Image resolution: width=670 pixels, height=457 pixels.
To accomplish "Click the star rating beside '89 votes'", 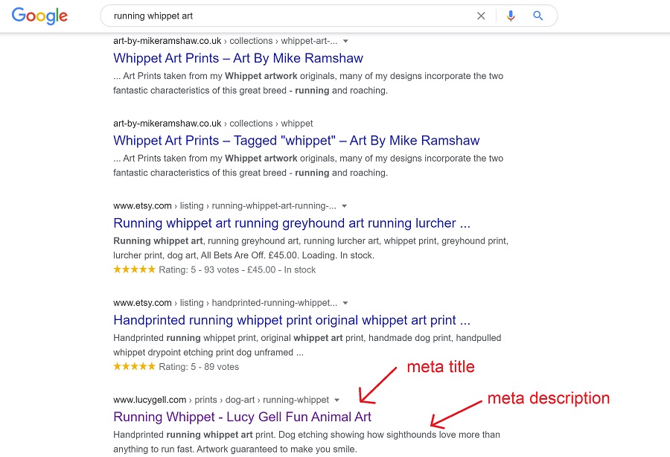I will (134, 366).
